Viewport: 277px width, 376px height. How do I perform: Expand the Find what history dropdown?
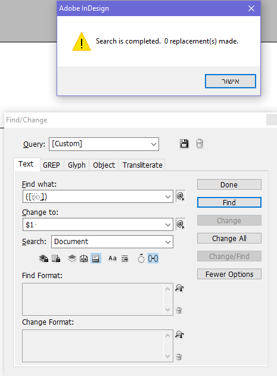pos(168,196)
